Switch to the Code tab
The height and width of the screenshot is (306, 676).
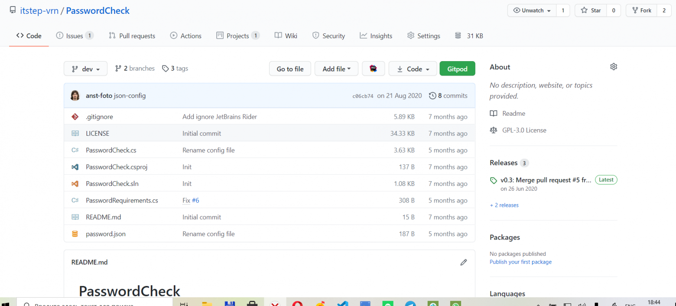click(29, 36)
